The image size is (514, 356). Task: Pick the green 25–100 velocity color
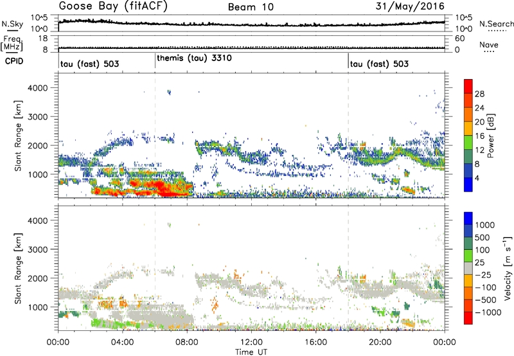click(x=468, y=256)
